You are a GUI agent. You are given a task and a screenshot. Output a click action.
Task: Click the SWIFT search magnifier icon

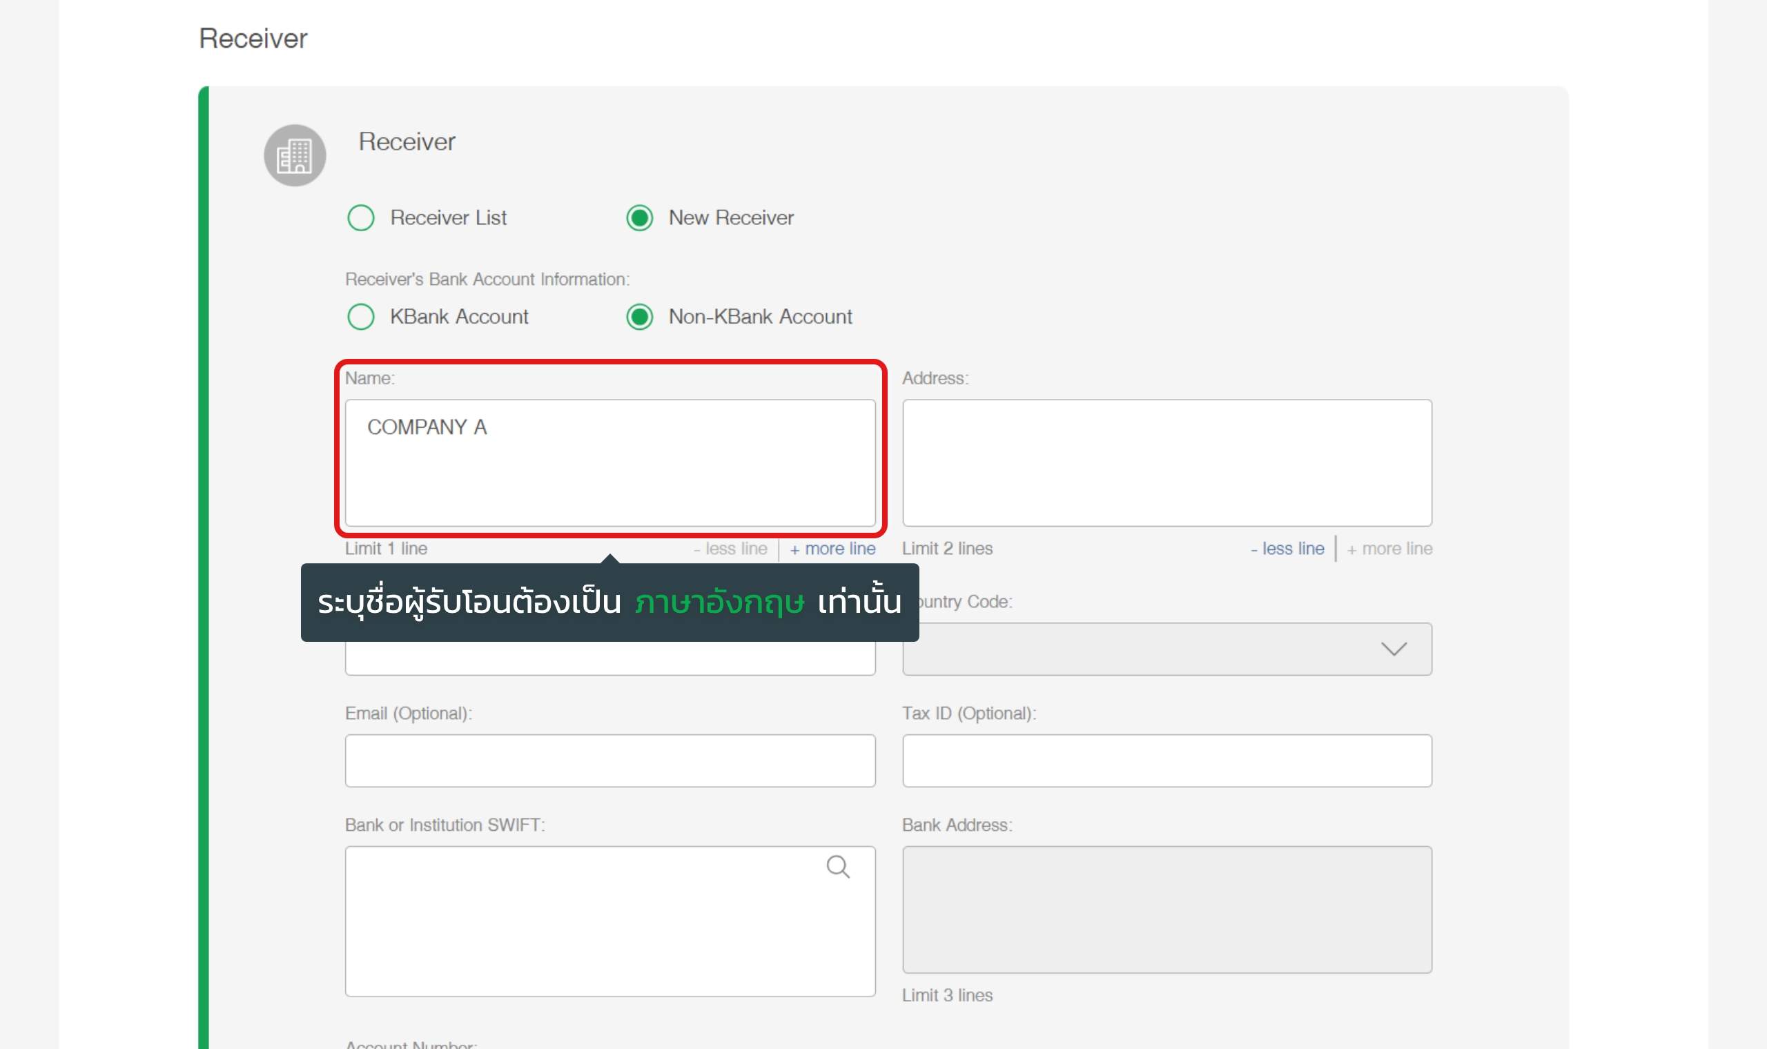[x=837, y=866]
